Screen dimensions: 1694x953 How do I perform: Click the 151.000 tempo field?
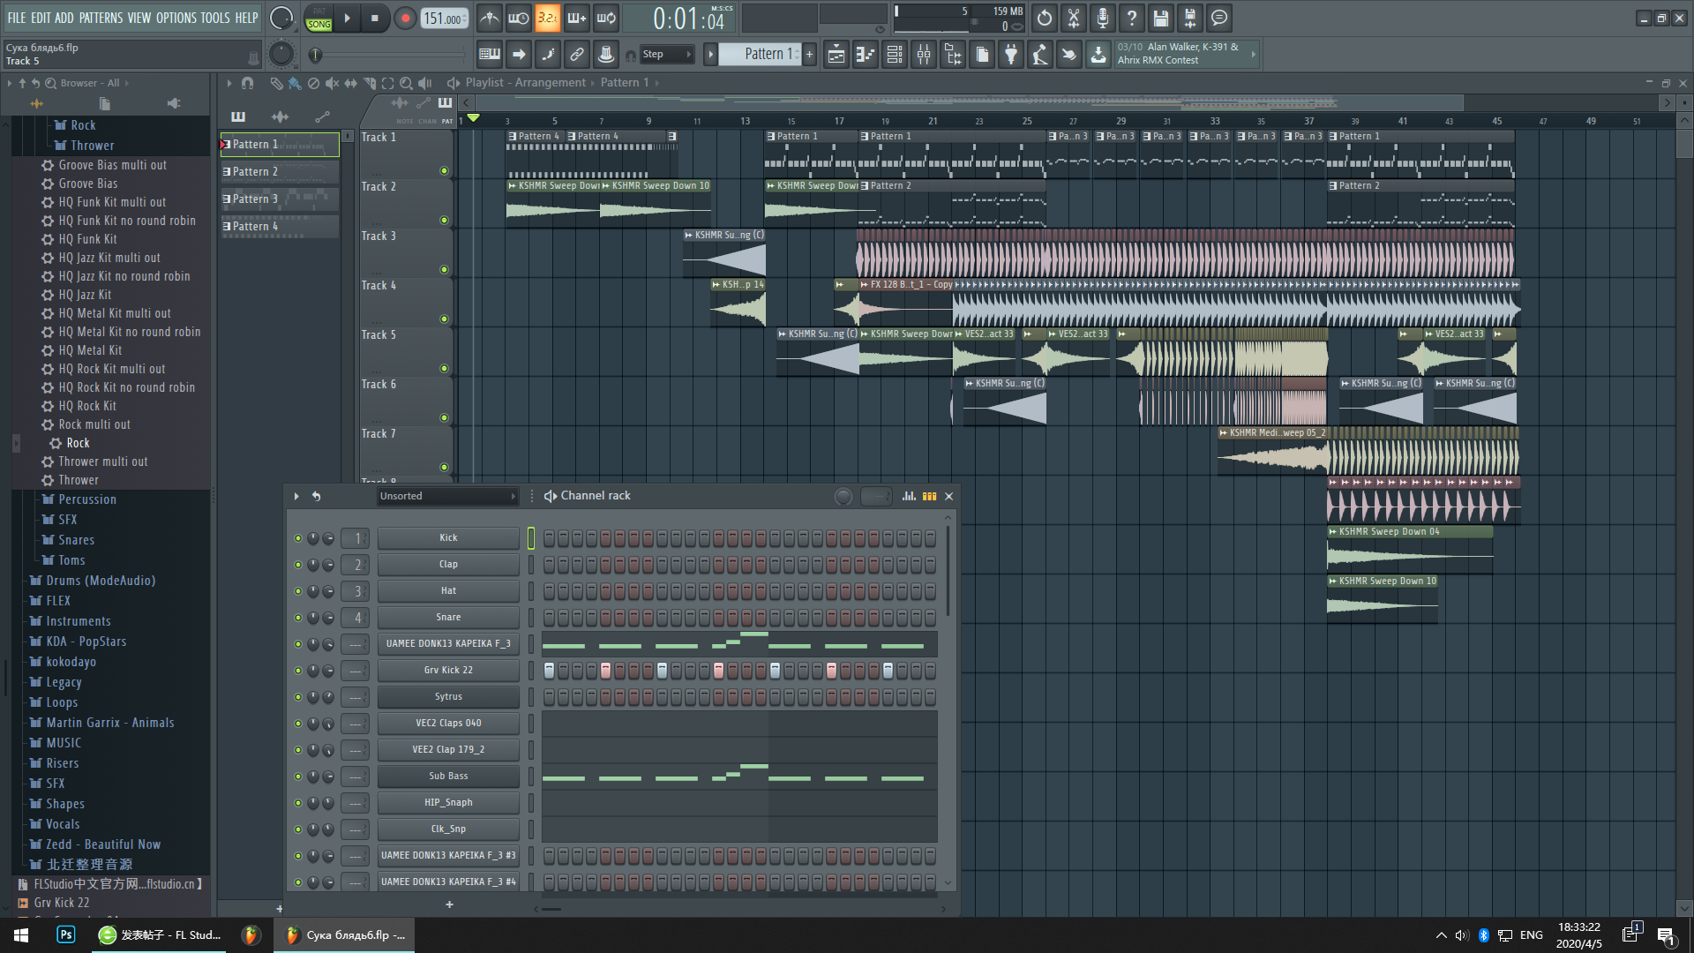click(443, 19)
